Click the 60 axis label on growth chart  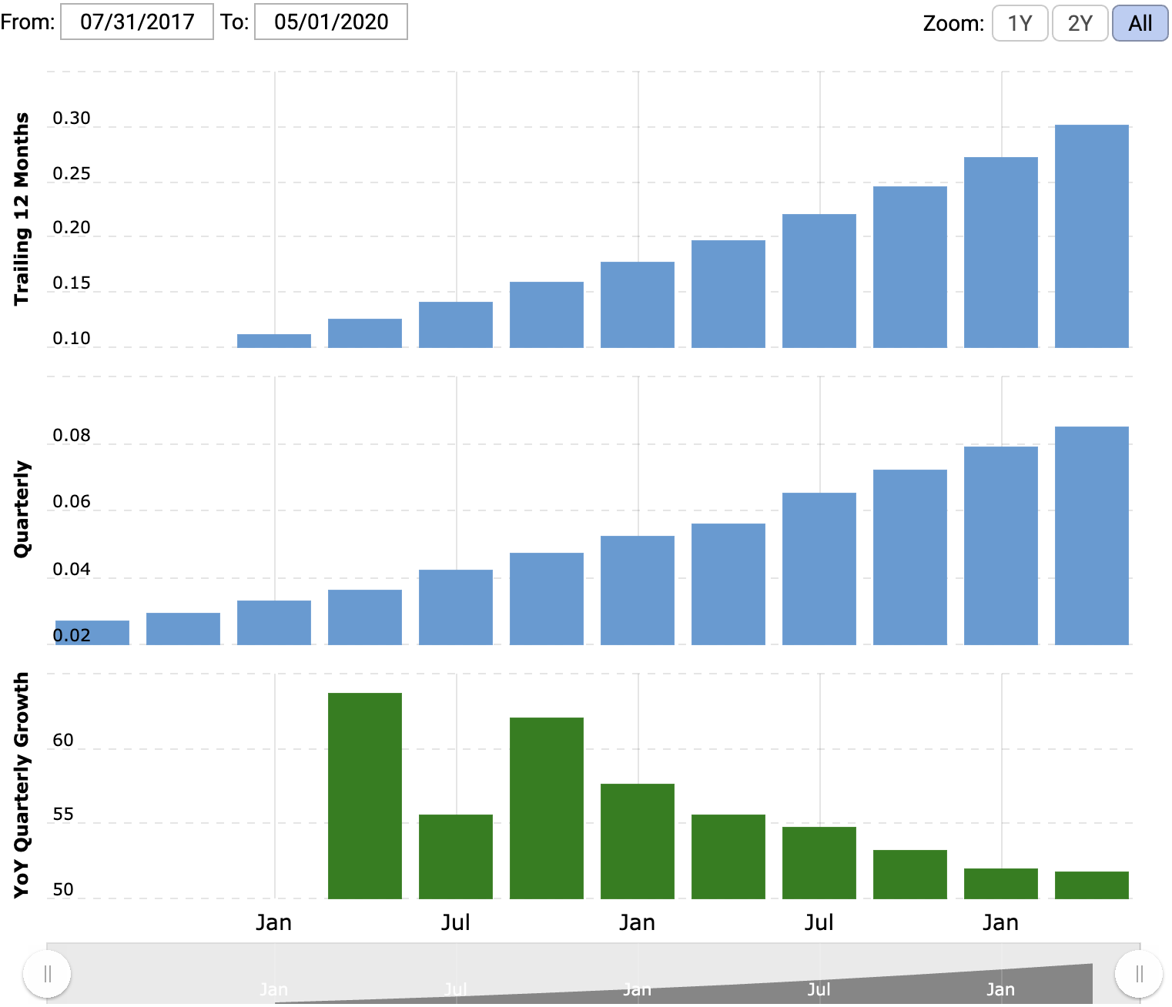click(x=63, y=740)
